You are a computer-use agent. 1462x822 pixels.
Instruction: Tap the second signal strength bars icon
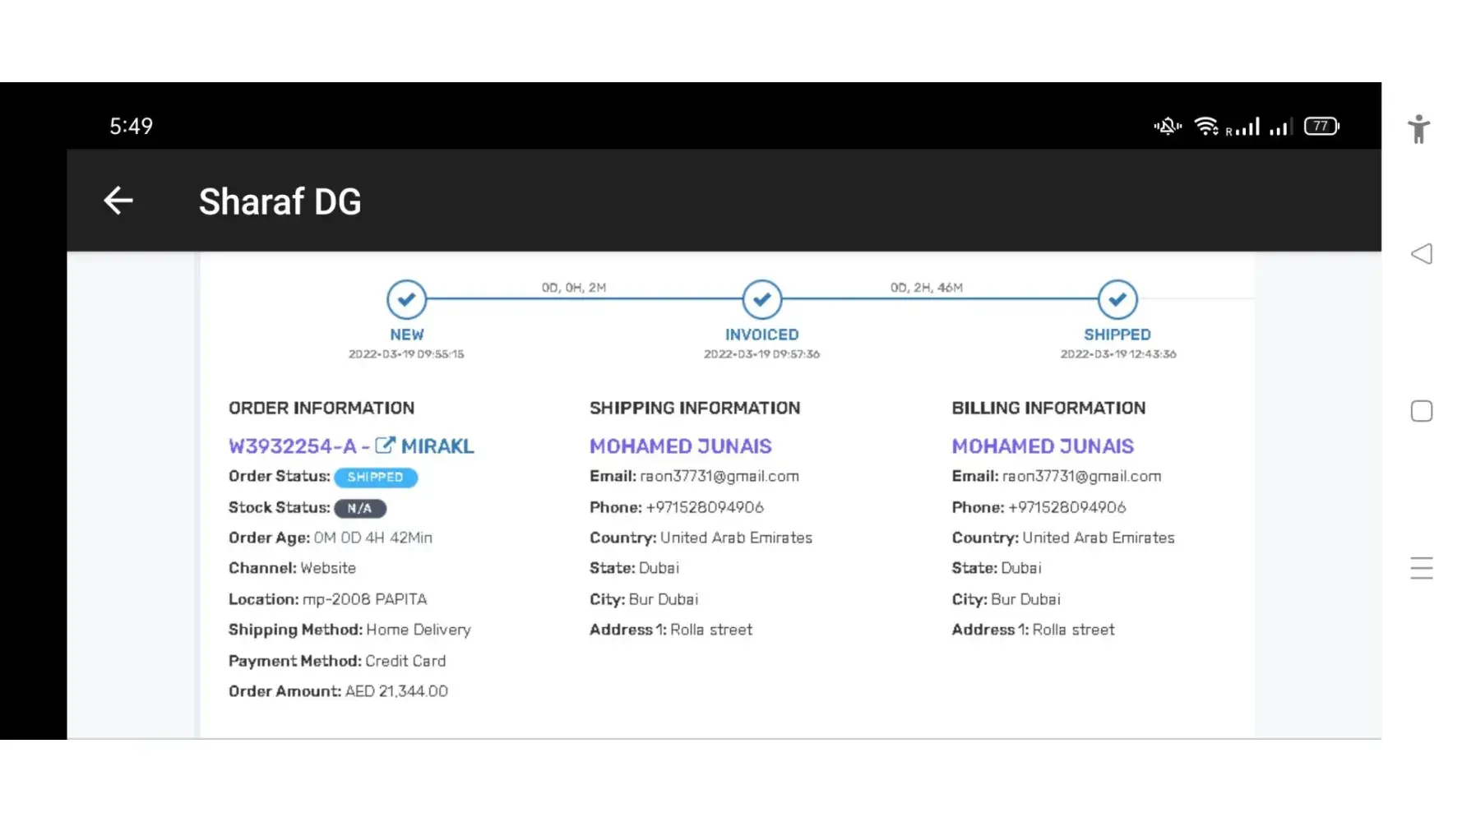[1281, 127]
